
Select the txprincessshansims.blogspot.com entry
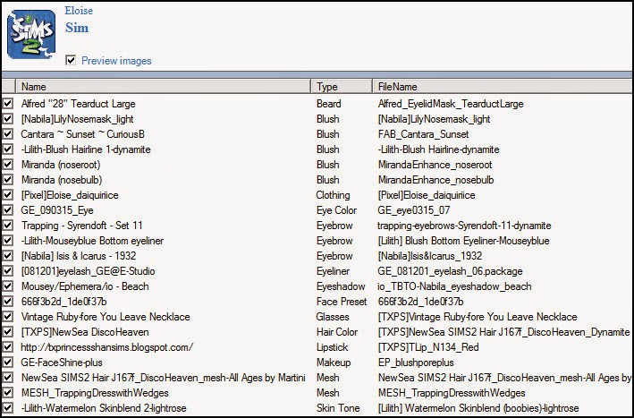click(107, 347)
